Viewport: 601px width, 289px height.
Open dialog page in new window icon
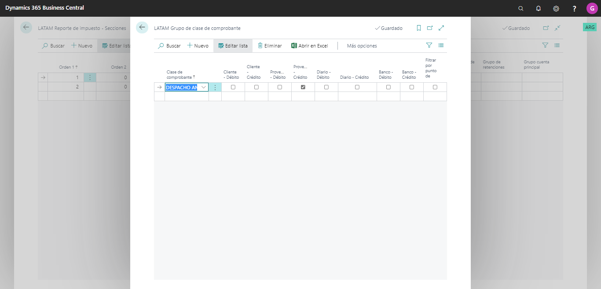point(430,28)
